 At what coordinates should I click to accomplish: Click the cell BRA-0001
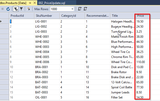click(47, 67)
